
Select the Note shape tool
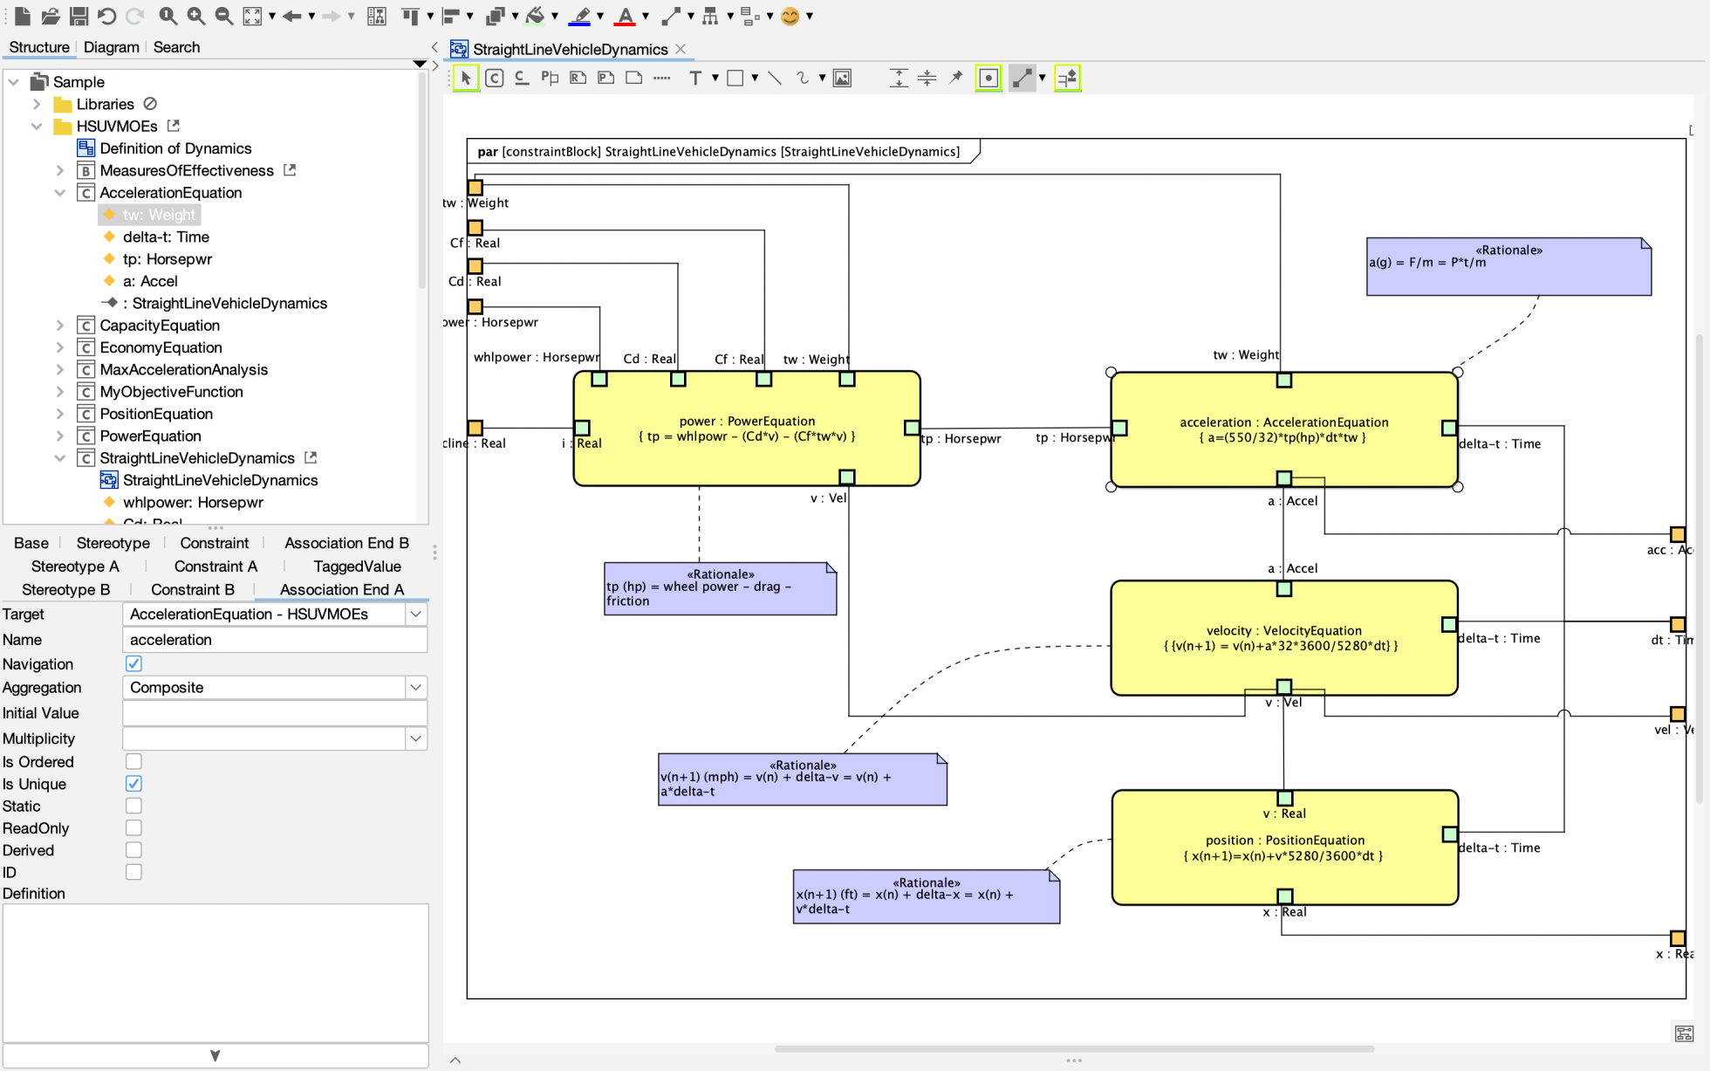(633, 78)
